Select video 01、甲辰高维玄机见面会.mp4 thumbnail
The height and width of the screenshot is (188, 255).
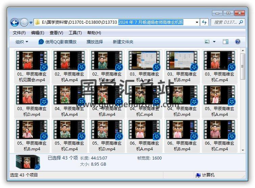32,60
